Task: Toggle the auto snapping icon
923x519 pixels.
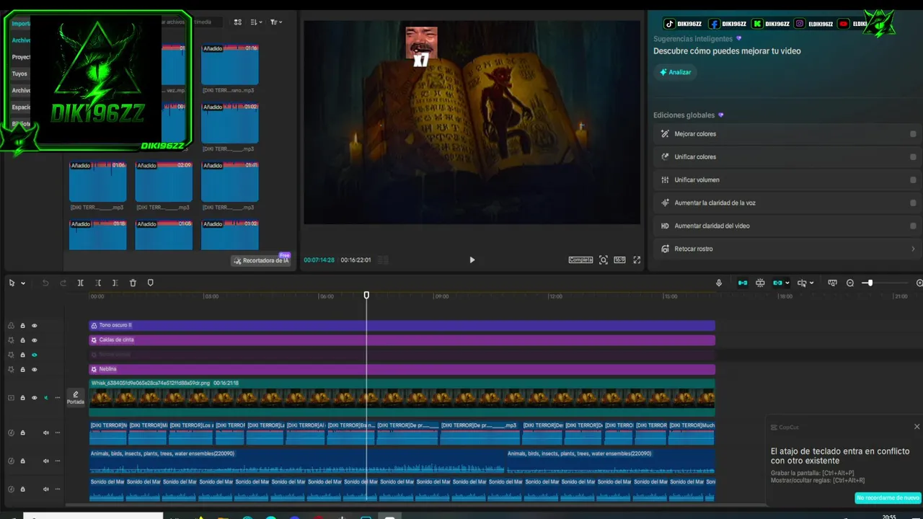Action: [760, 283]
